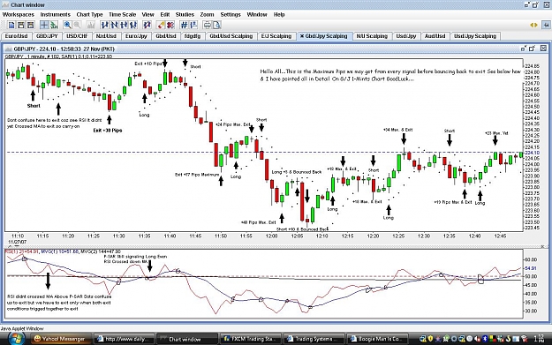Screen dimensions: 552x345
Task: Open the Studies menu
Action: click(x=185, y=14)
